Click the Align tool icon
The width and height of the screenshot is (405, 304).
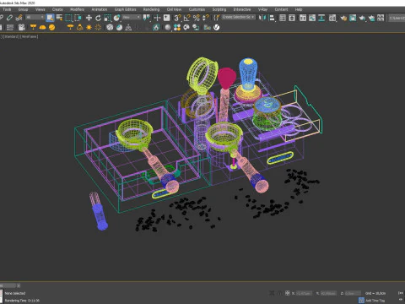tap(272, 18)
